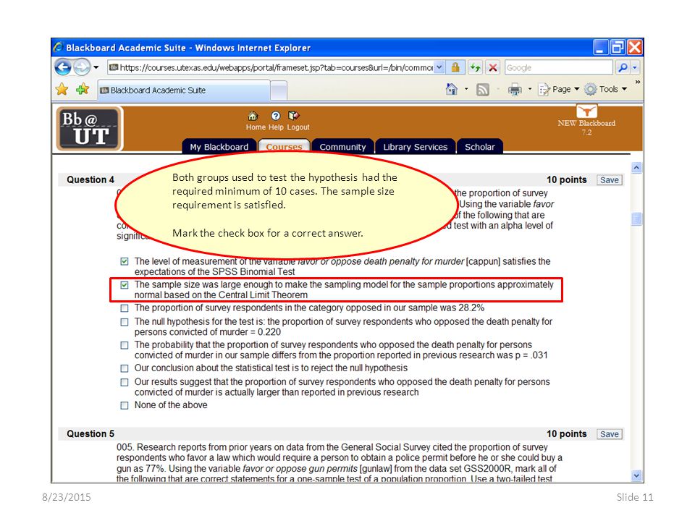Click the Add to Favorites icon
This screenshot has height=521, width=695.
point(83,90)
